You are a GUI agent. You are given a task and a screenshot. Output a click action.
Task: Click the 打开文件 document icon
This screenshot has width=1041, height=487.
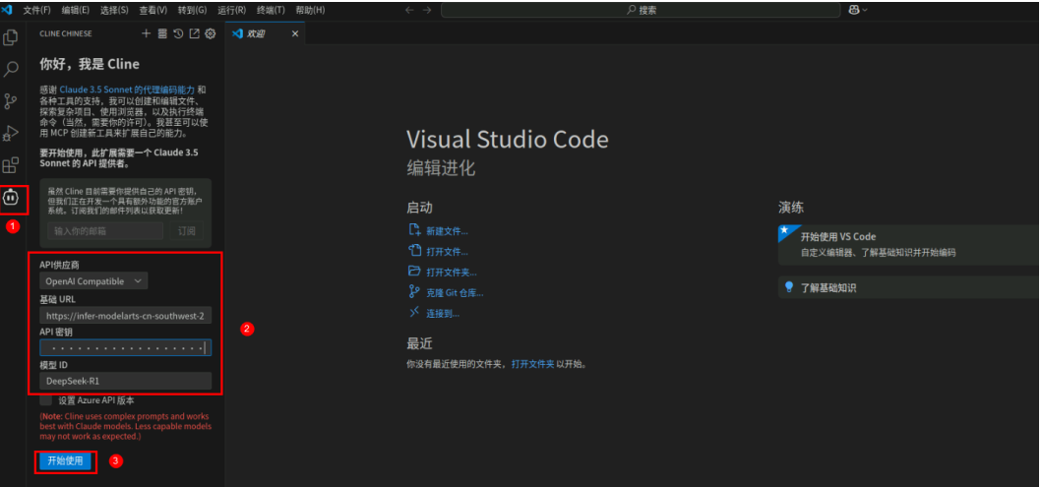click(x=415, y=251)
